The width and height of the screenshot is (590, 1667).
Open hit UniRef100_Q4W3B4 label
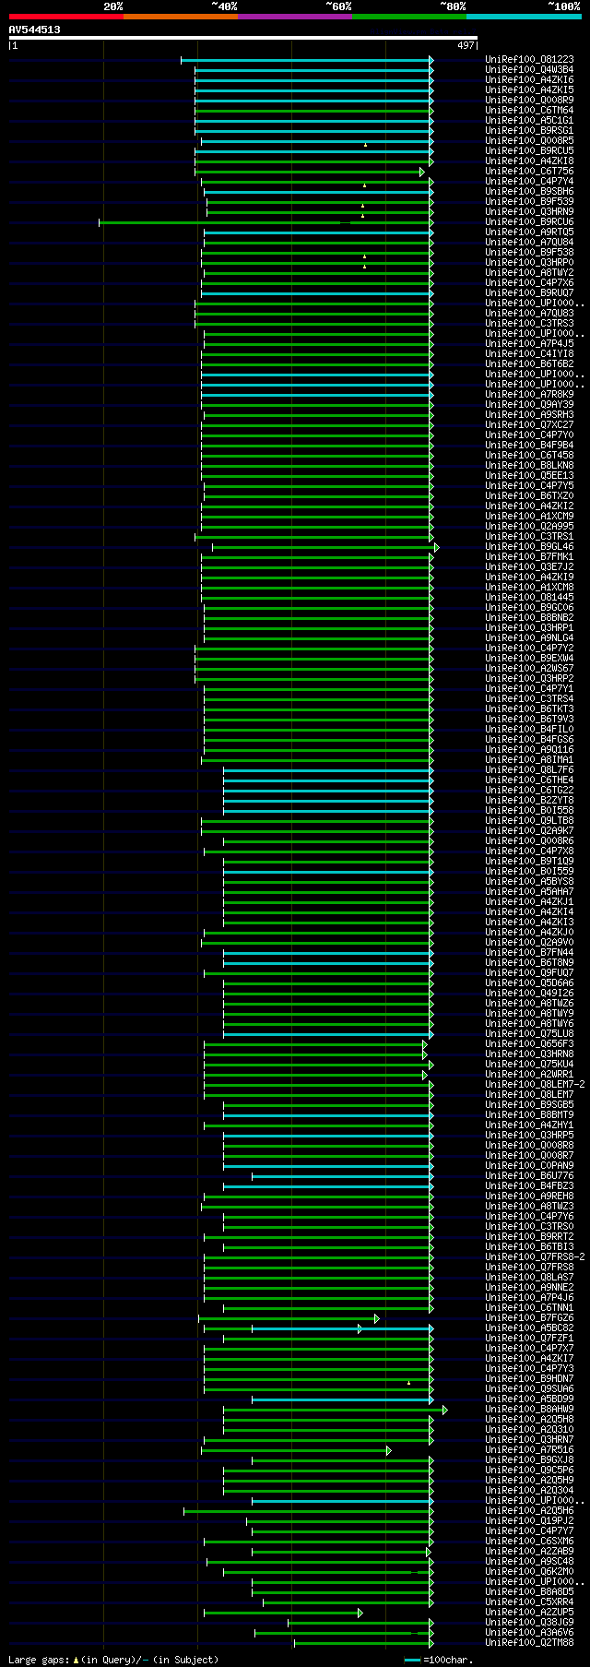tap(529, 70)
